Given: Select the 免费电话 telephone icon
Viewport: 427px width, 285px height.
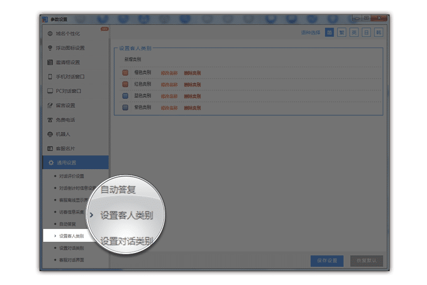Looking at the screenshot, I should [50, 120].
